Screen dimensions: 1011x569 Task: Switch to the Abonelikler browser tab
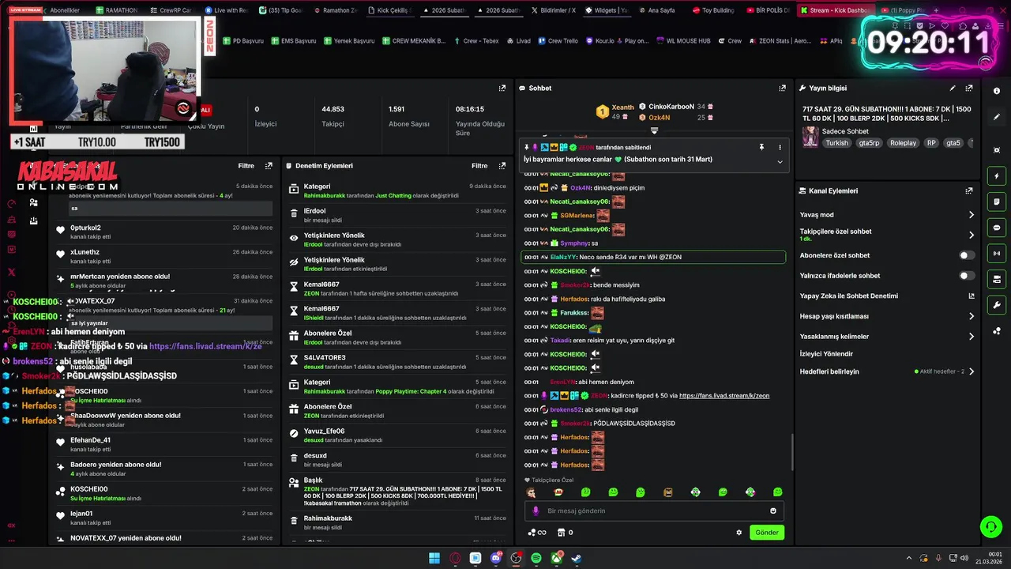click(63, 10)
